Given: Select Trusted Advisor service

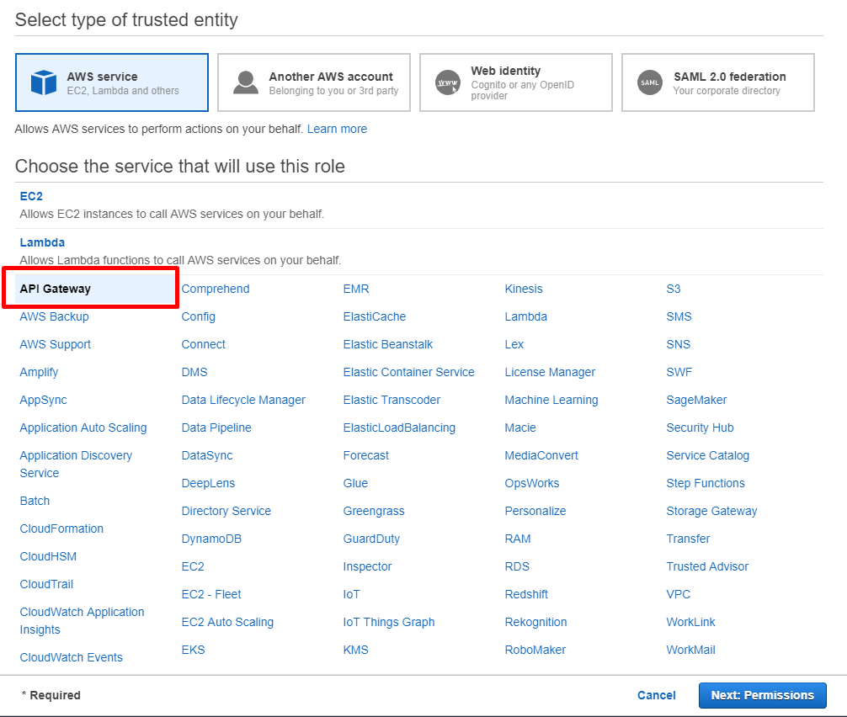Looking at the screenshot, I should pos(707,567).
